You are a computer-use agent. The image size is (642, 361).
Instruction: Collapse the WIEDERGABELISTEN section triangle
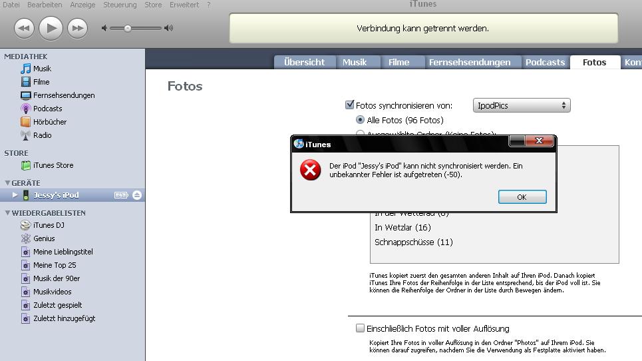(x=7, y=212)
